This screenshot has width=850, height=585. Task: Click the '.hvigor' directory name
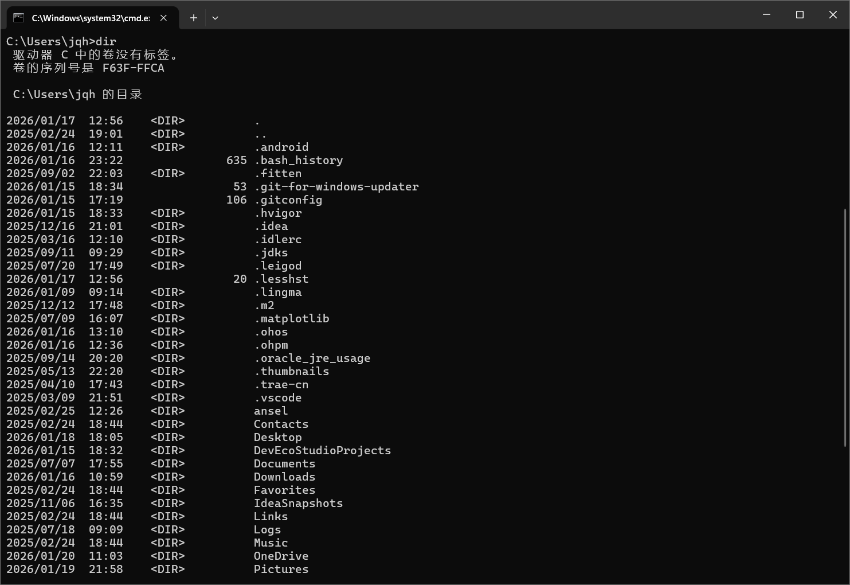[x=278, y=213]
